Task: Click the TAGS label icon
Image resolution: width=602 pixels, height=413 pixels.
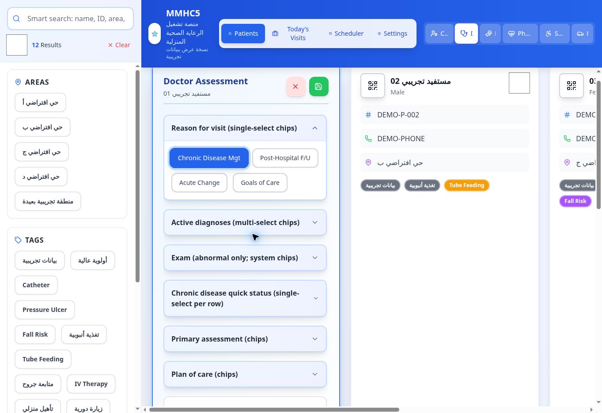Action: (x=18, y=240)
